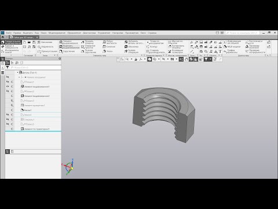Click Придать толщину command
The image size is (278, 209).
point(87,42)
